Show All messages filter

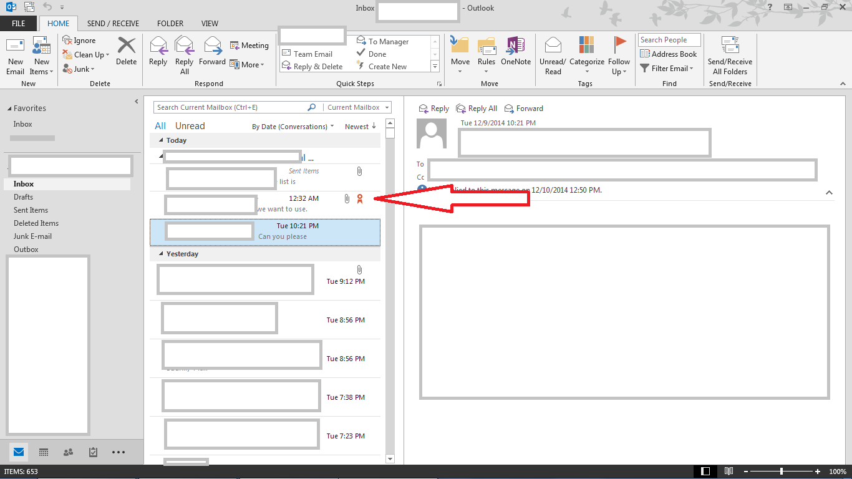click(160, 126)
